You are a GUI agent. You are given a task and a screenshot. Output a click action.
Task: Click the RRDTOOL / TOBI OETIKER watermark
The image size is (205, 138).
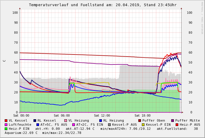click(202, 18)
